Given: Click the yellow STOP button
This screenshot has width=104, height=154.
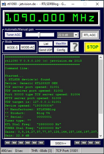Looking at the screenshot, I should (92, 47).
